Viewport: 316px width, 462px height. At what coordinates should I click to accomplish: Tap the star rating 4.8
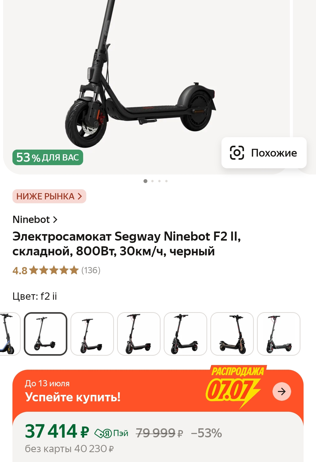46,270
